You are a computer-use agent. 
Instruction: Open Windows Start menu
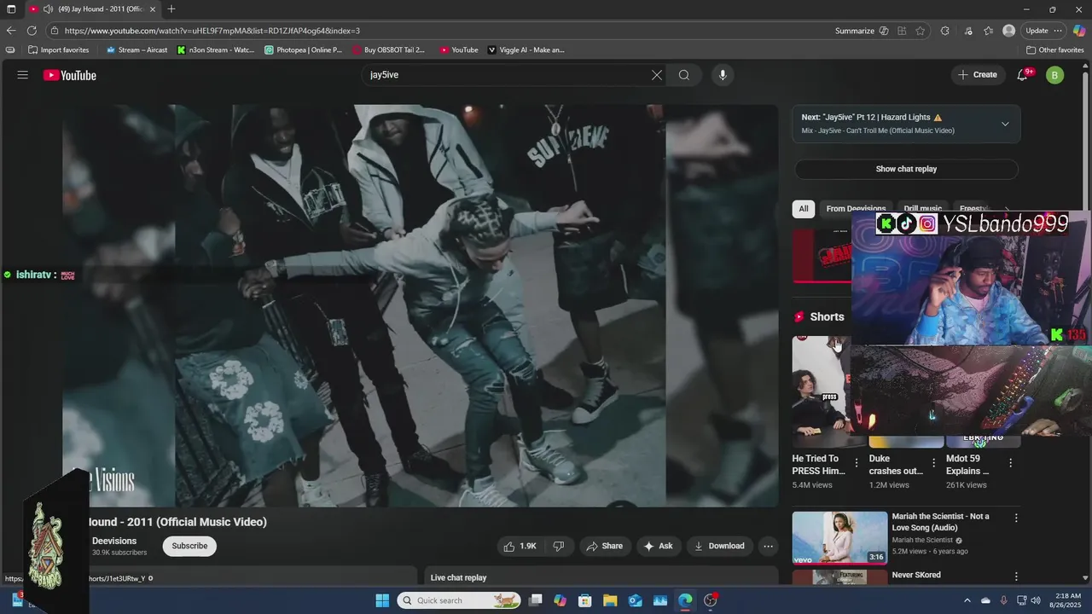click(382, 600)
